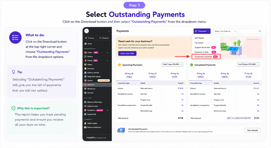
Task: Switch to the 24 Aug upcoming tab
Action: (175, 75)
